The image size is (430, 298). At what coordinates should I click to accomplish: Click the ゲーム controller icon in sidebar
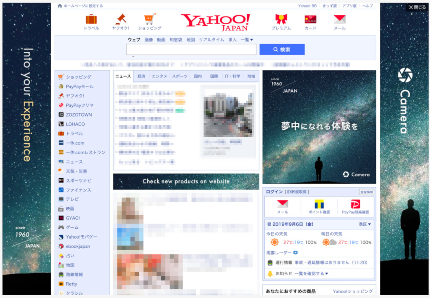click(x=61, y=227)
